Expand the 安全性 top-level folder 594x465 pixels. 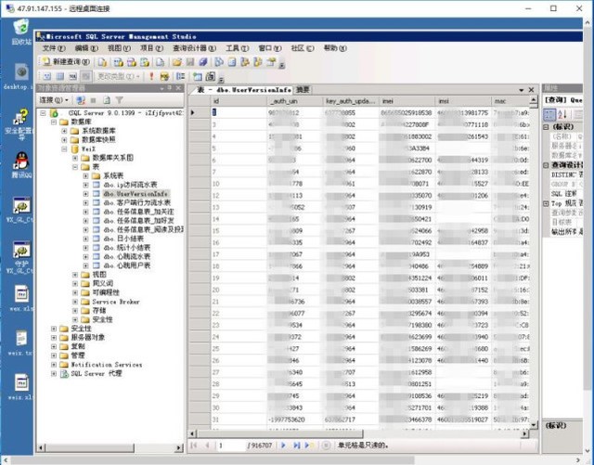pos(53,329)
